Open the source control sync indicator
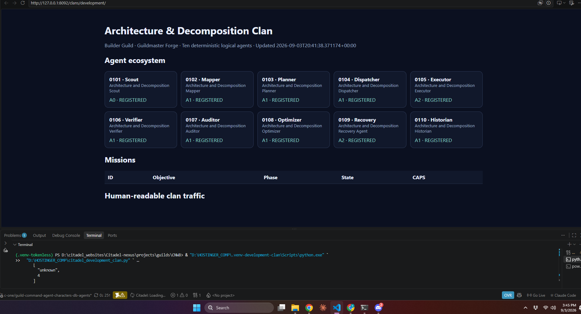This screenshot has width=581, height=314. [102, 295]
